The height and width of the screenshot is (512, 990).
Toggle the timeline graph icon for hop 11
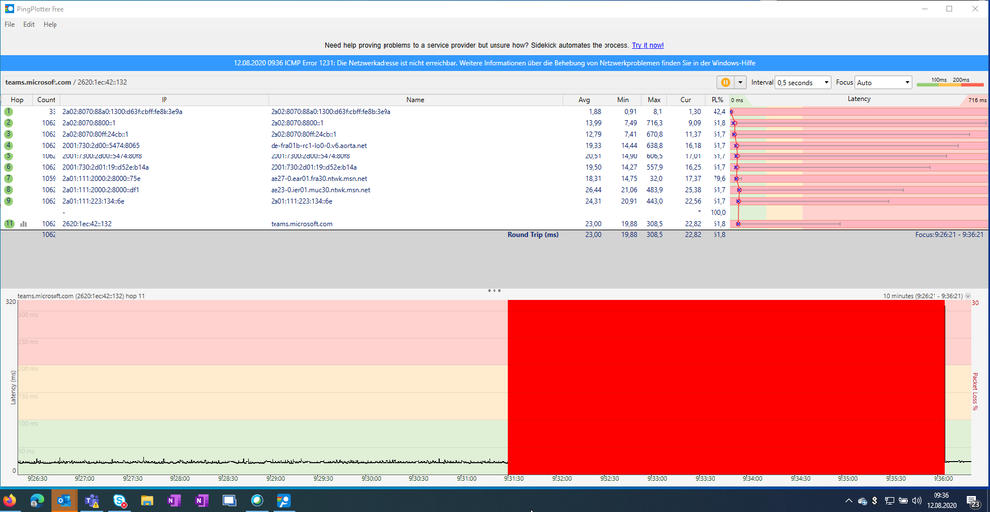(x=24, y=224)
